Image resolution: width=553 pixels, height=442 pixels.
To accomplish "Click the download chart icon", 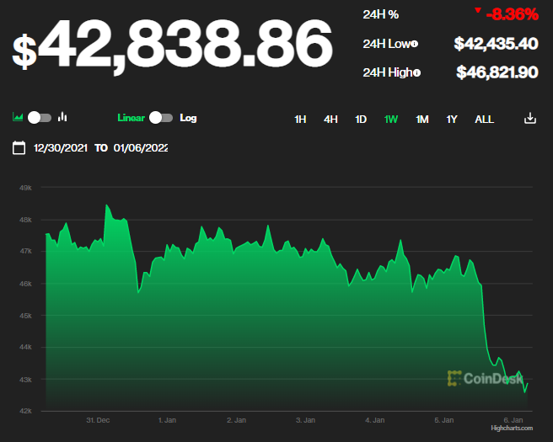I will coord(530,119).
